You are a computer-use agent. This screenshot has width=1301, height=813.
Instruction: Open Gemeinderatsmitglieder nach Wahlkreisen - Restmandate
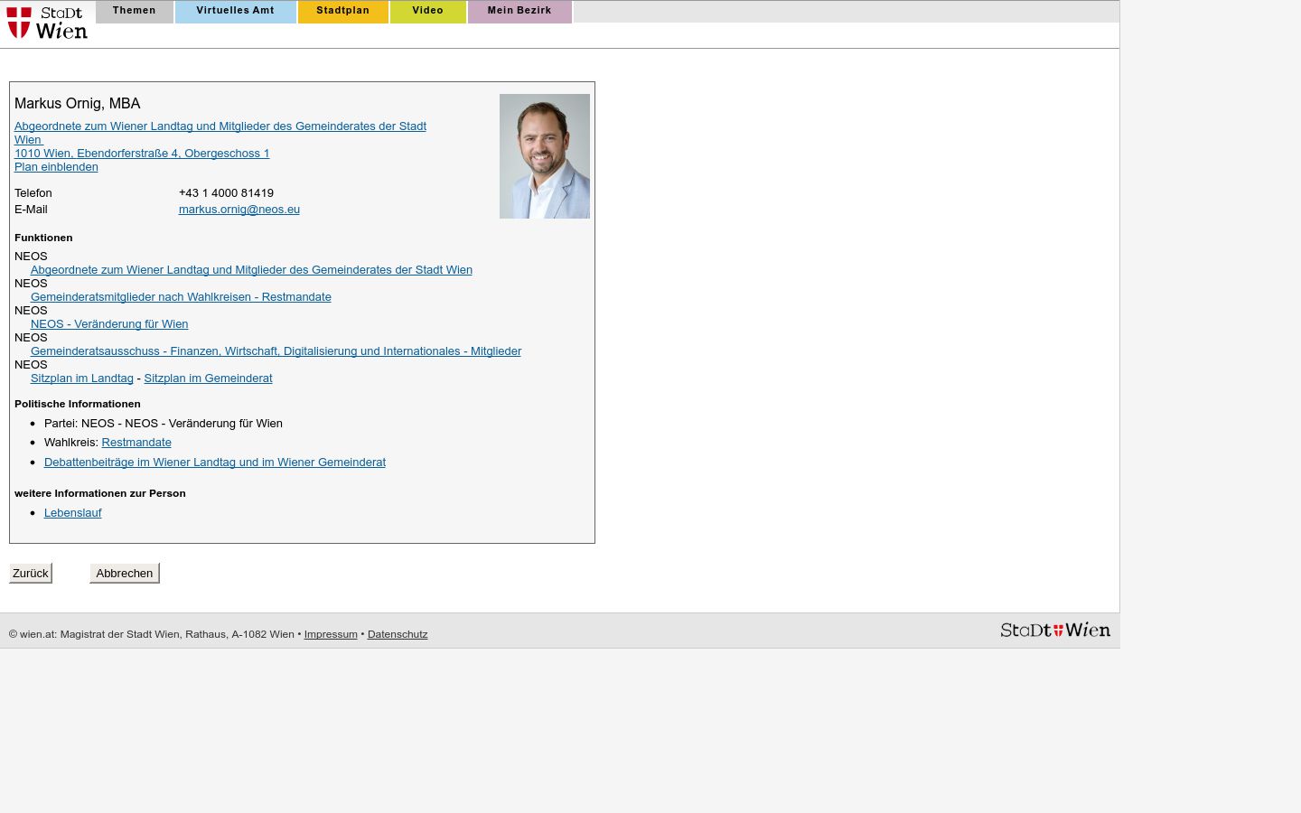[x=181, y=297]
